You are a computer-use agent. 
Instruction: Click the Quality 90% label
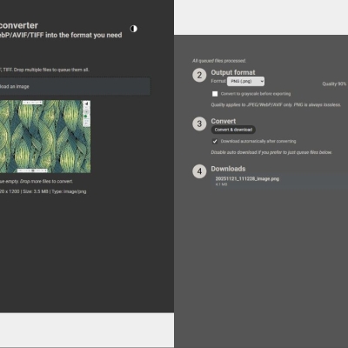[x=334, y=84]
